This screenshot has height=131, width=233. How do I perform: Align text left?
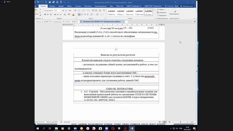coord(79,15)
